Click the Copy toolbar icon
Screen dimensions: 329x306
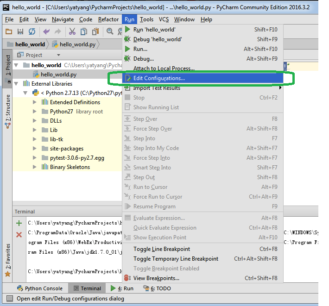[84, 31]
